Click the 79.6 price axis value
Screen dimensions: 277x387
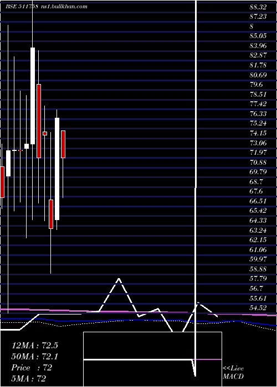[256, 85]
